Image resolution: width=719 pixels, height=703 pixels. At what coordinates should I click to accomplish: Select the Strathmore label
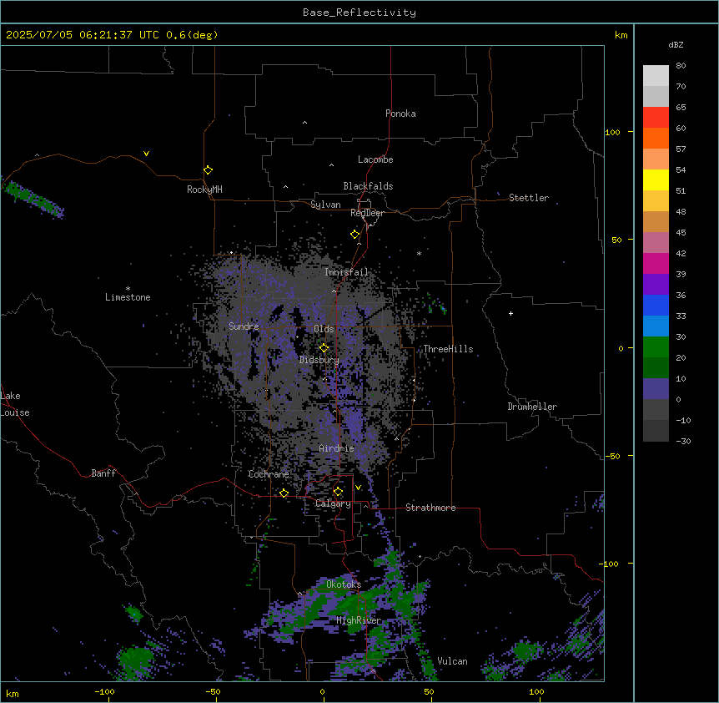(430, 508)
